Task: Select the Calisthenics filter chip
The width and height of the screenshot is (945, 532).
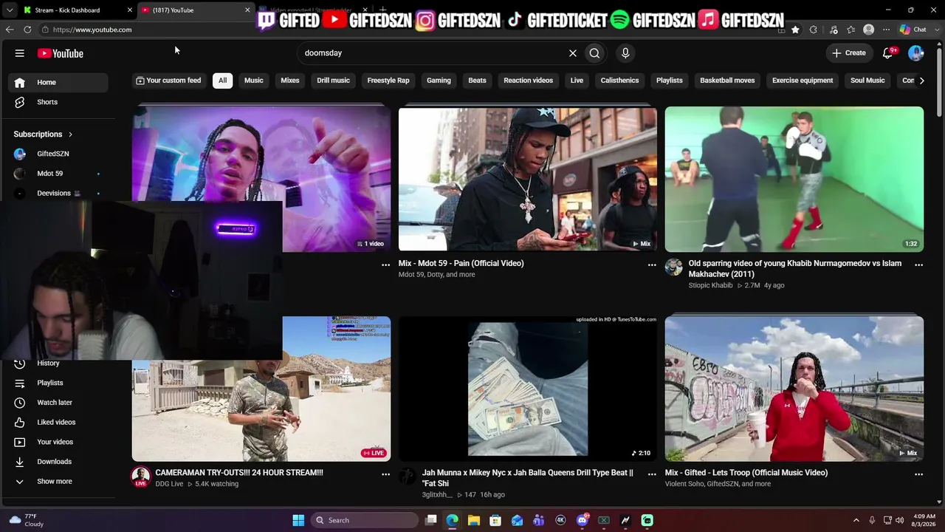Action: tap(619, 81)
